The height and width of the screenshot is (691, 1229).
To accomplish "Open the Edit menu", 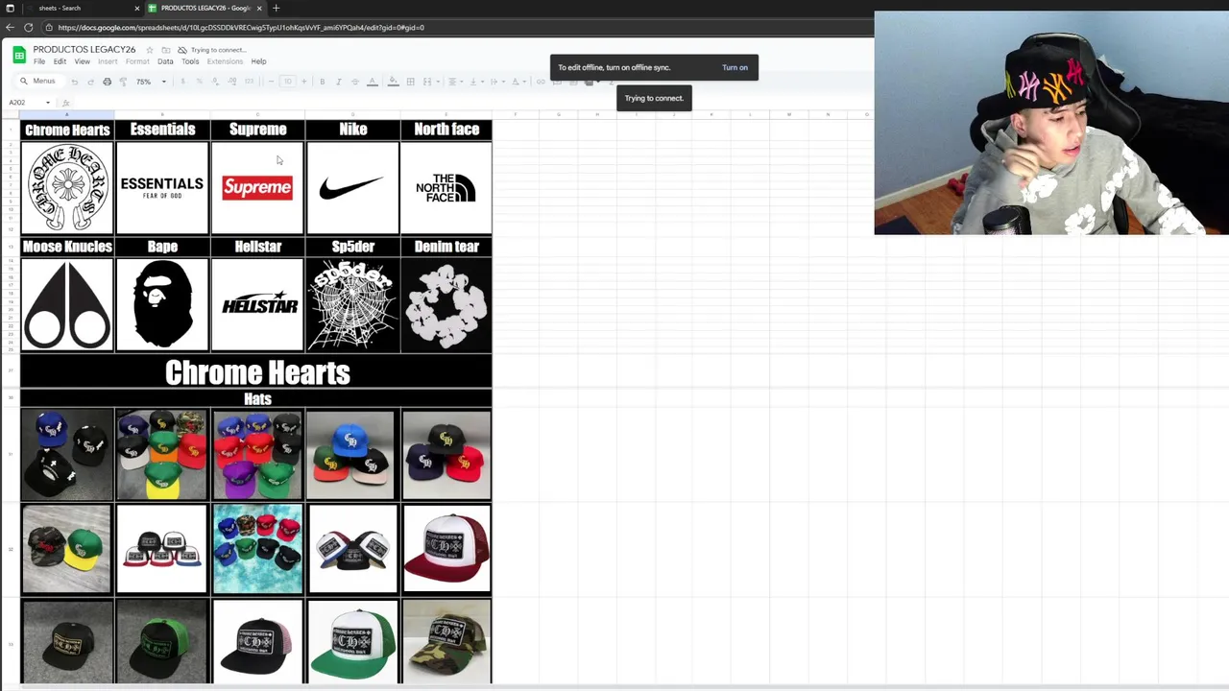I will [x=60, y=61].
